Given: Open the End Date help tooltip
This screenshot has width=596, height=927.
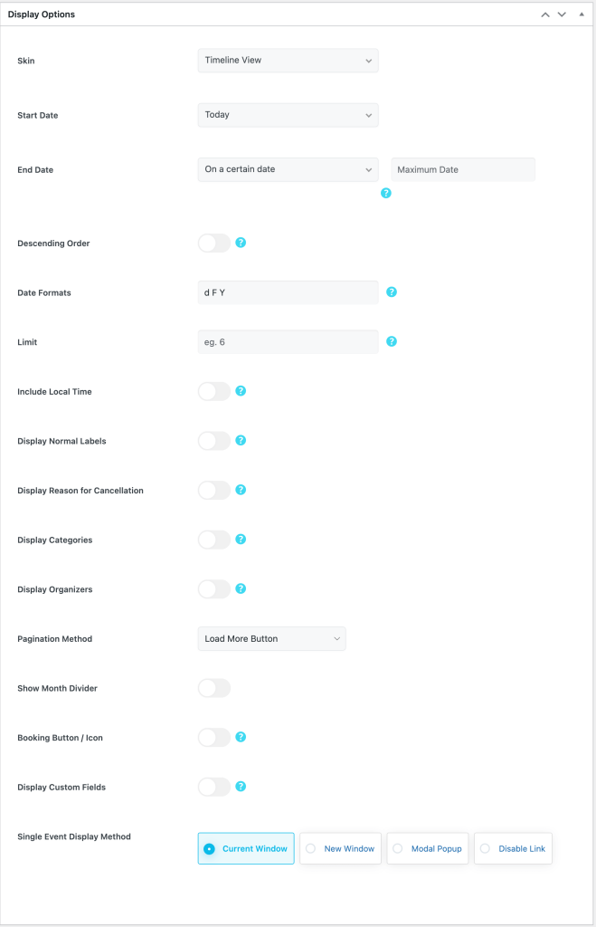Looking at the screenshot, I should pos(386,193).
